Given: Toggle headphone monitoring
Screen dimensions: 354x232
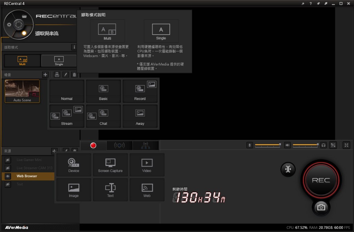Looking at the screenshot, I should click(x=324, y=145).
